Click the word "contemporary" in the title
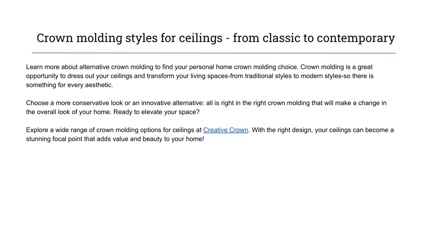This screenshot has height=240, width=427. (356, 38)
